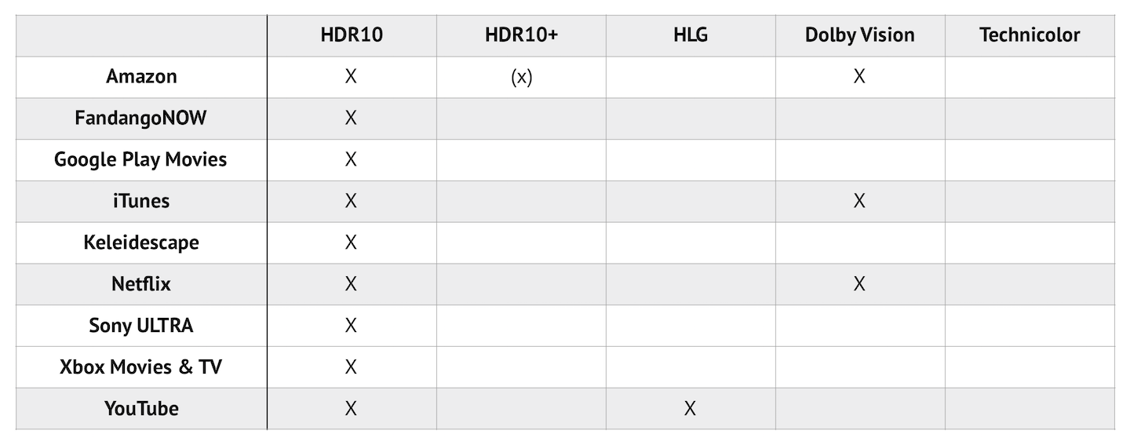1130x445 pixels.
Task: Click the X in FandangoNOW HDR10 cell
Action: (x=351, y=119)
